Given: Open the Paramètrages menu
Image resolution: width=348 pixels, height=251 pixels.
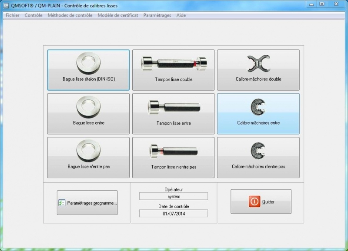Looking at the screenshot, I should [x=157, y=15].
